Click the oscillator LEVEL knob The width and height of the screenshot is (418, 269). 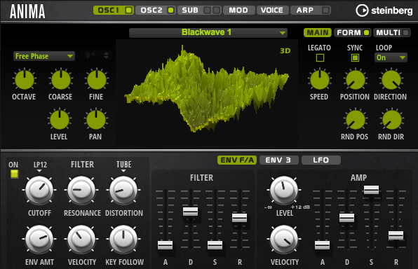tap(60, 120)
